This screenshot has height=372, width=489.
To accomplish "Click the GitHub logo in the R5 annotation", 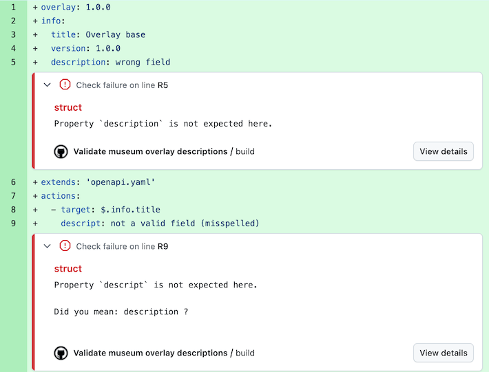I will pos(61,151).
